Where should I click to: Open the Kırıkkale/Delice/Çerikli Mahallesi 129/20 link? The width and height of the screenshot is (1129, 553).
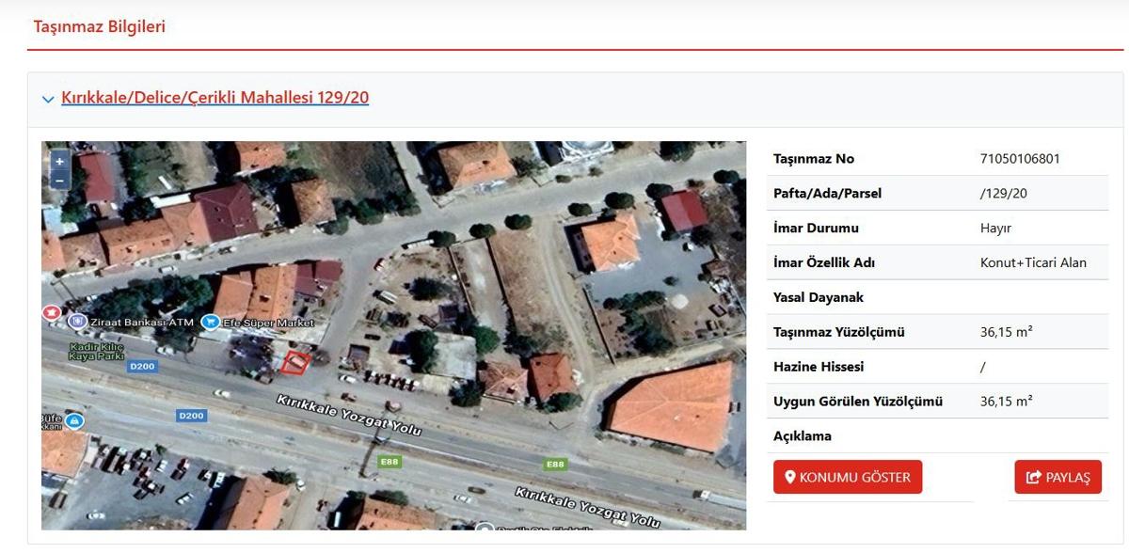click(215, 98)
